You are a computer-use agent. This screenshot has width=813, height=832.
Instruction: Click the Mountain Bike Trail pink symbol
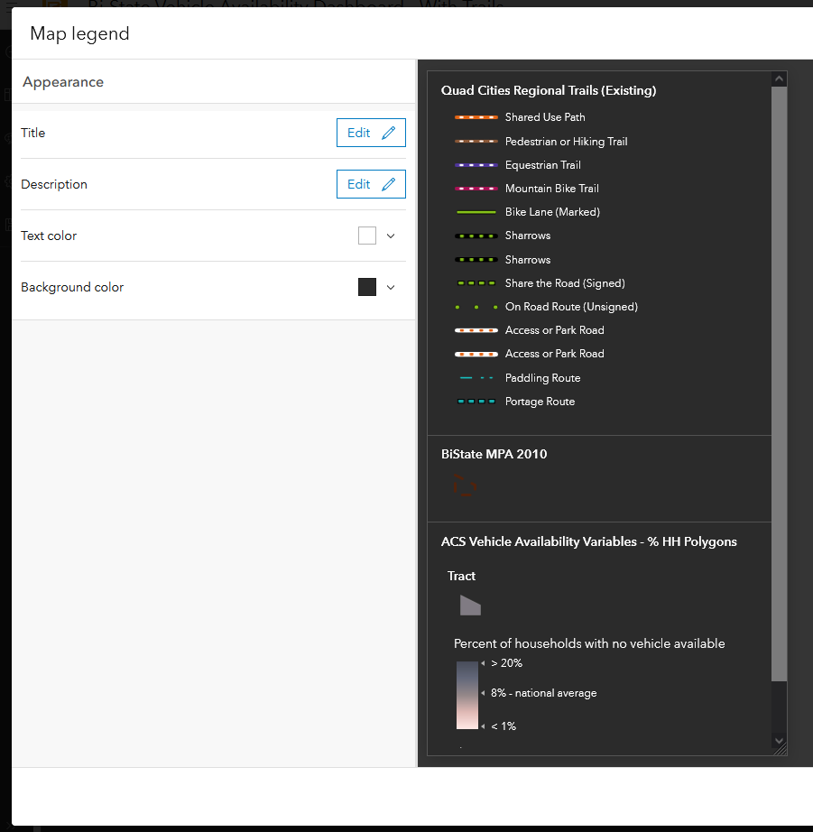pyautogui.click(x=476, y=188)
